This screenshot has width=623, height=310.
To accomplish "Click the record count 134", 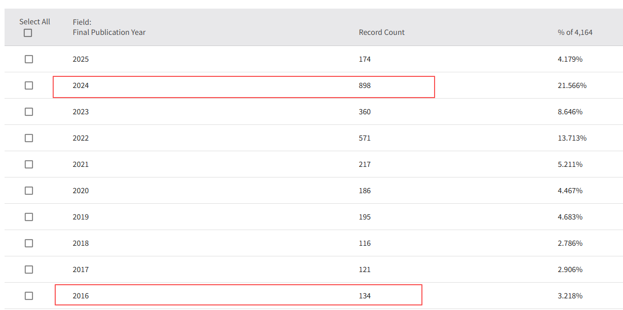I will 365,296.
